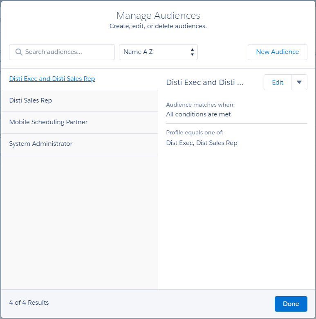Click Done to close the dialog
The height and width of the screenshot is (319, 316).
coord(291,303)
